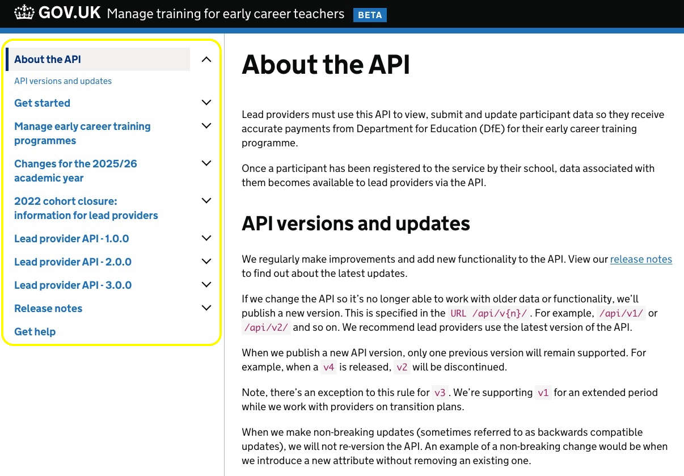Viewport: 684px width, 476px height.
Task: Open the About the API sidebar item
Action: coord(48,60)
